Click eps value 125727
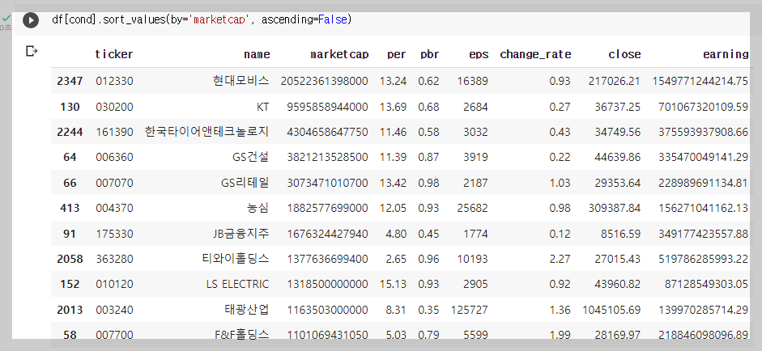The width and height of the screenshot is (762, 351). [470, 310]
